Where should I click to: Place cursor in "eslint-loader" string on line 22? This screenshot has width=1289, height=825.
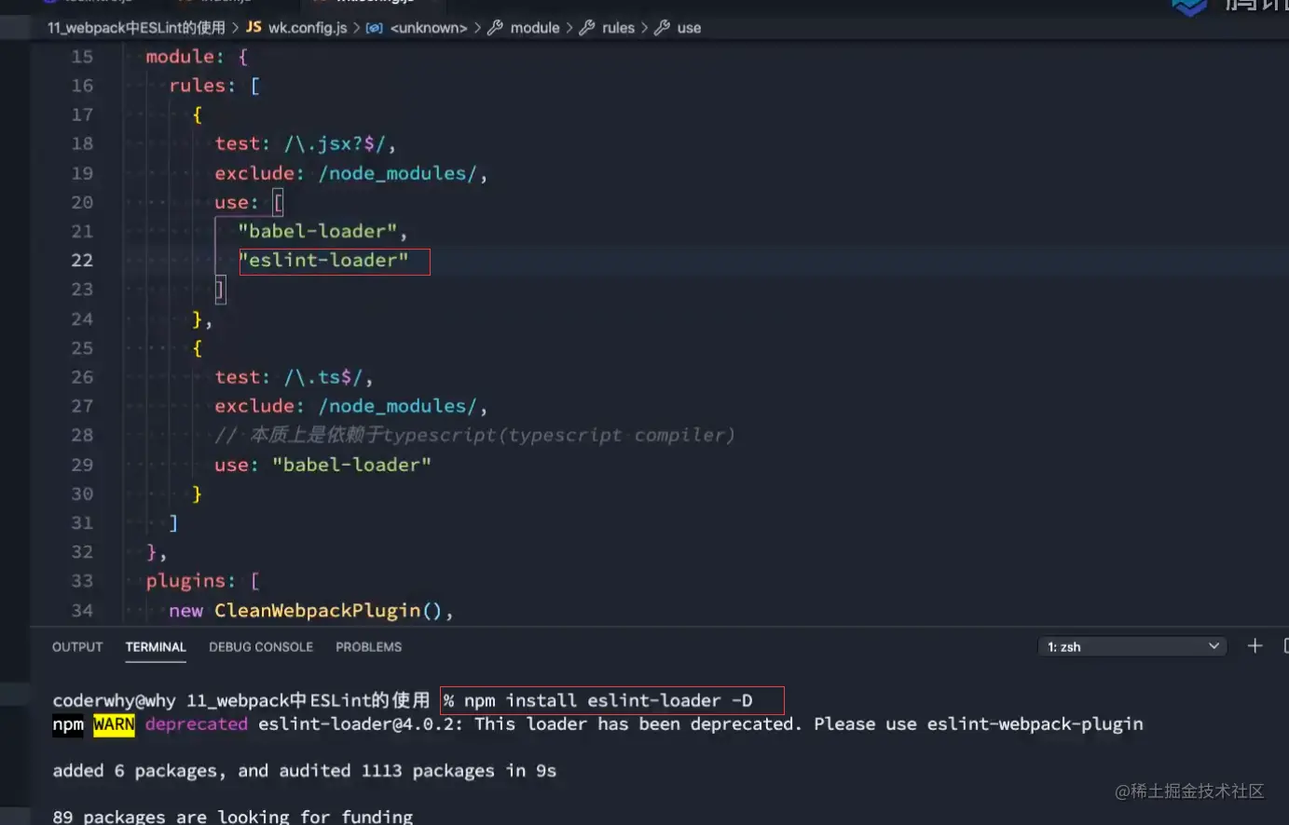323,260
